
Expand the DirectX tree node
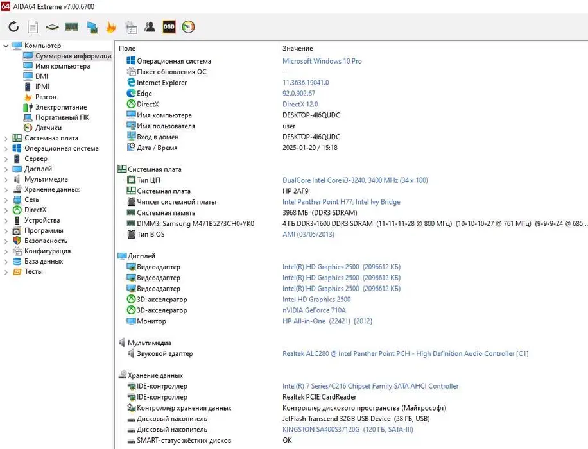pos(6,210)
